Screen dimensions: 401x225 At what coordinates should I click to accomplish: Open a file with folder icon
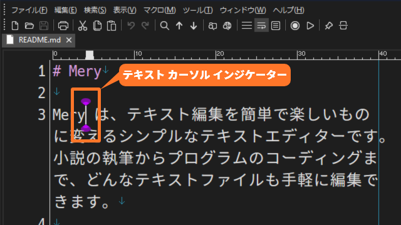tap(29, 26)
